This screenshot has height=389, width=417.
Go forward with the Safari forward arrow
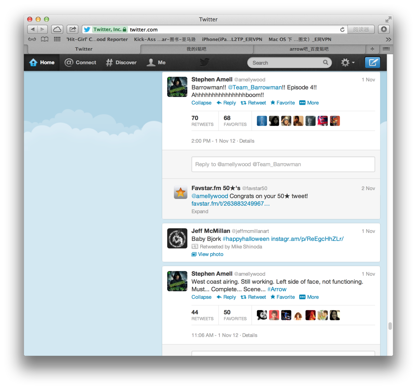coord(43,29)
